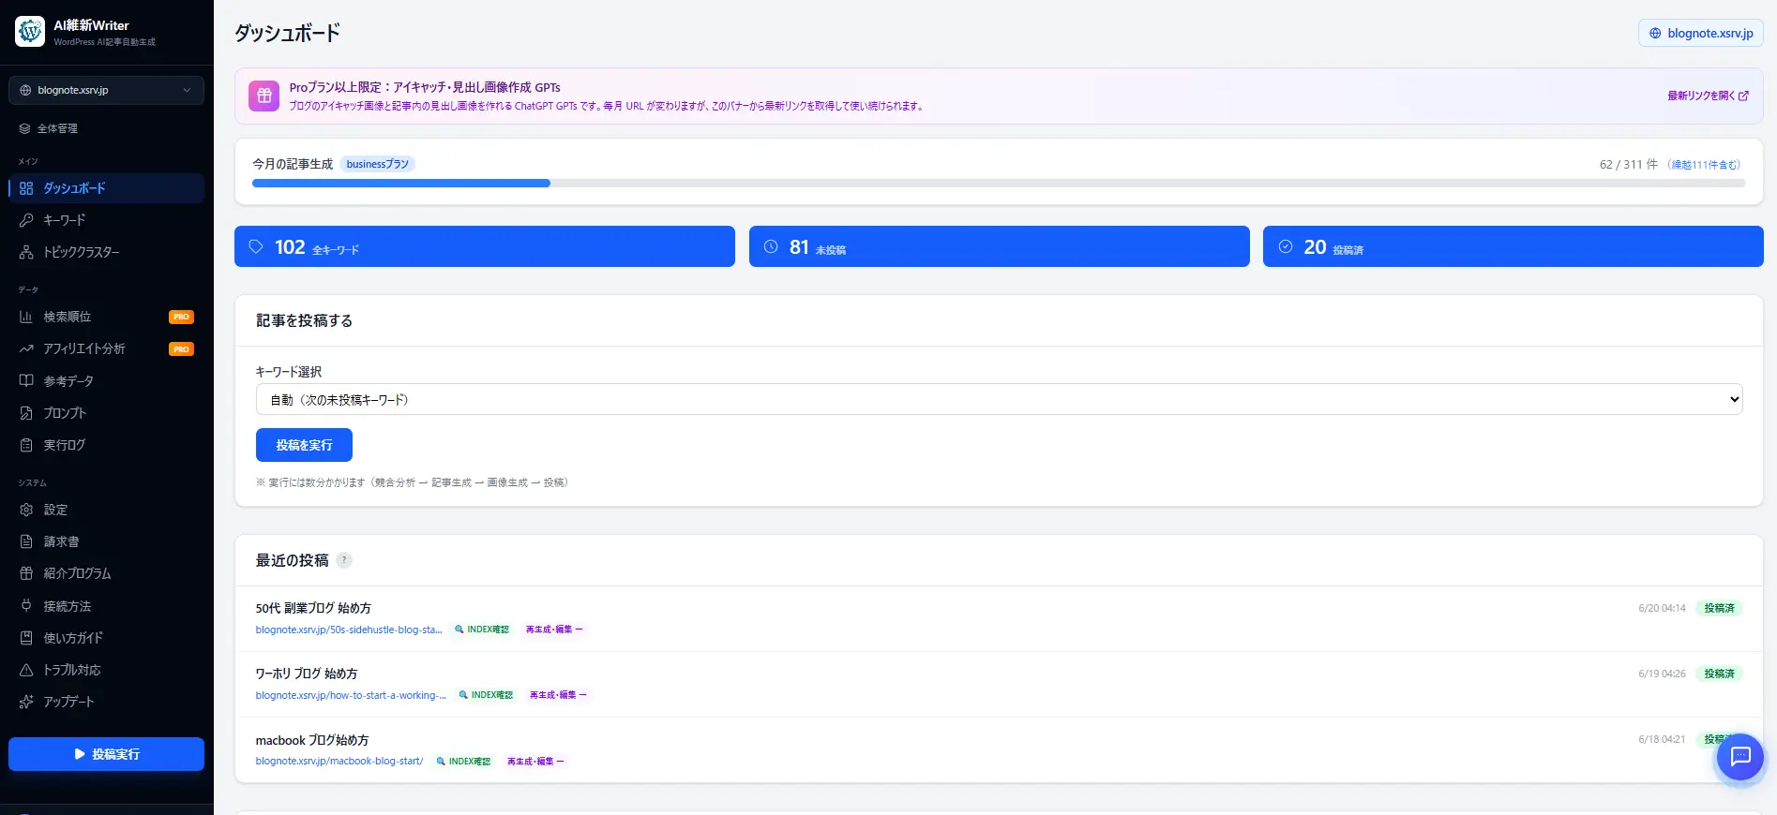This screenshot has height=815, width=1777.
Task: Click the PRO badge beside 検索順位
Action: click(181, 317)
